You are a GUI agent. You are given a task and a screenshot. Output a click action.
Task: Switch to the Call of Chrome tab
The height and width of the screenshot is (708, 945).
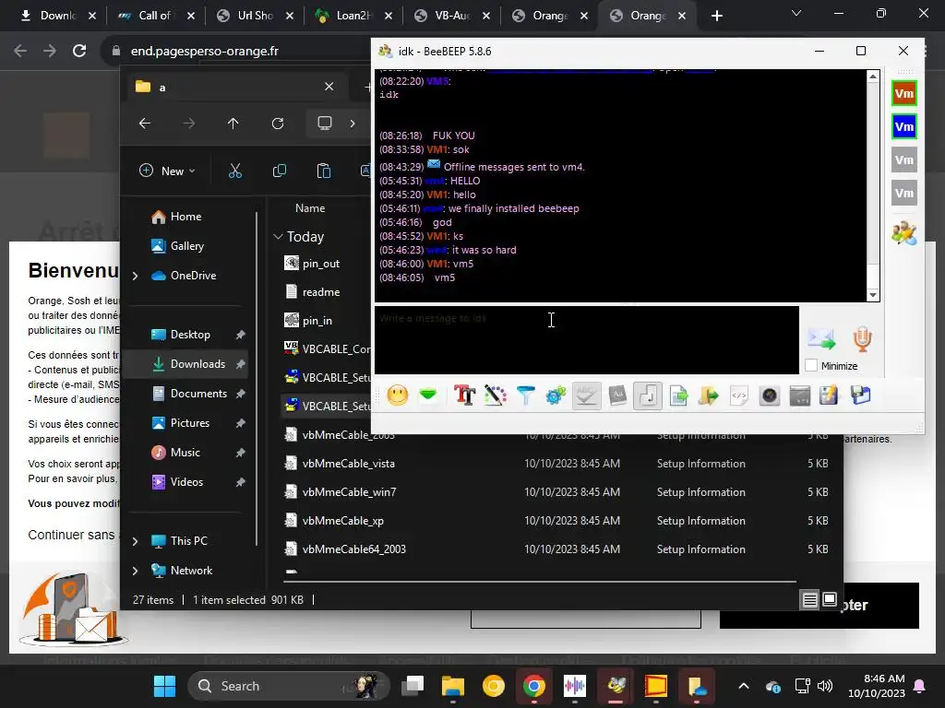pyautogui.click(x=155, y=16)
